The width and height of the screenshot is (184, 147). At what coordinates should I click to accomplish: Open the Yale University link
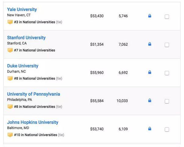pos(22,9)
